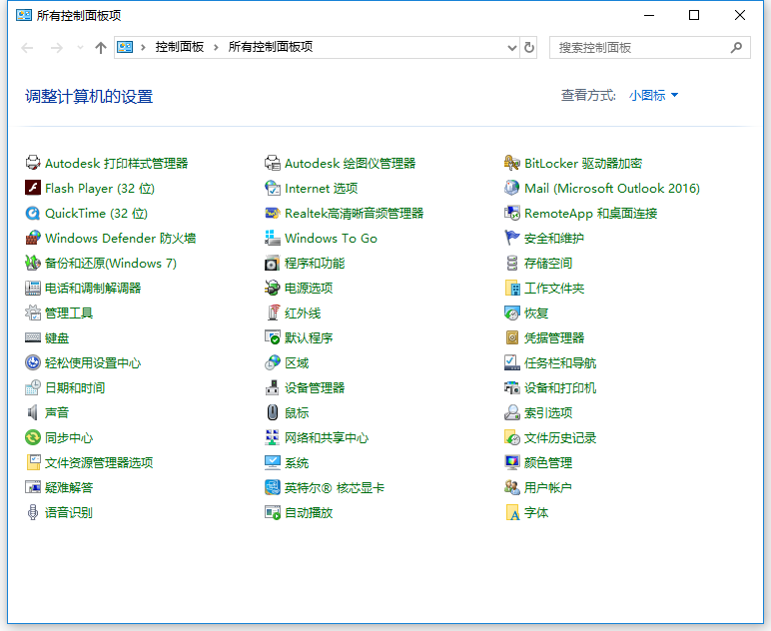Open the 恢复 recovery link
This screenshot has width=771, height=631.
click(536, 313)
